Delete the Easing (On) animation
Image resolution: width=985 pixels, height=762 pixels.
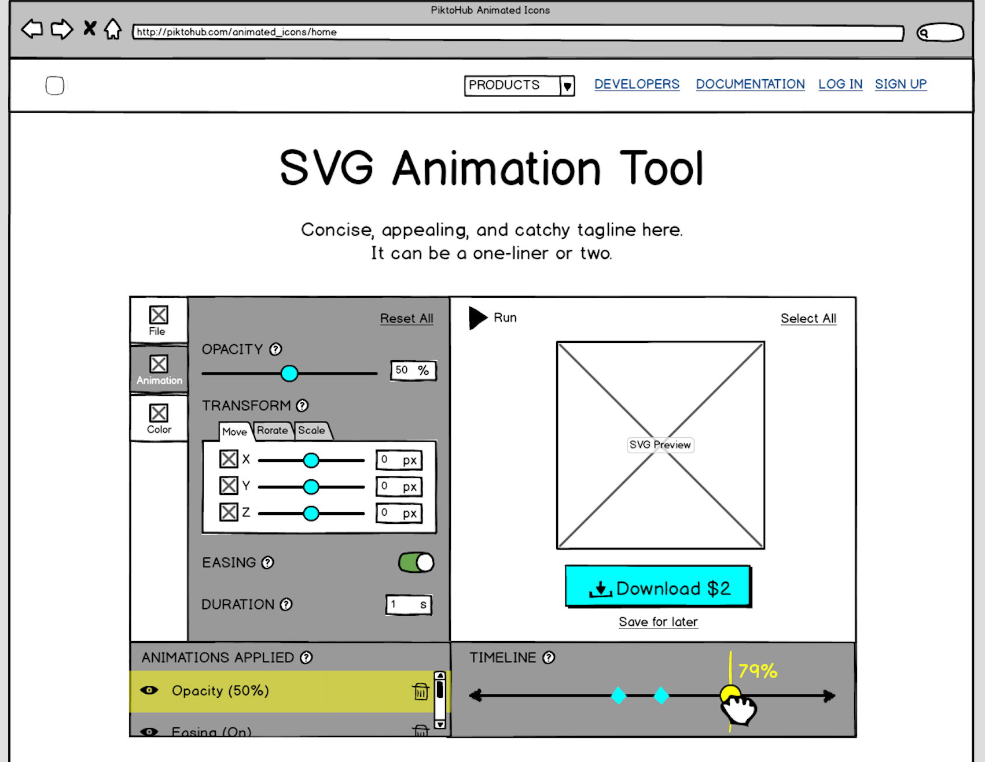[x=421, y=731]
